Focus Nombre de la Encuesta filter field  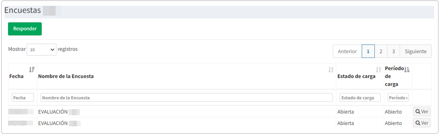186,98
